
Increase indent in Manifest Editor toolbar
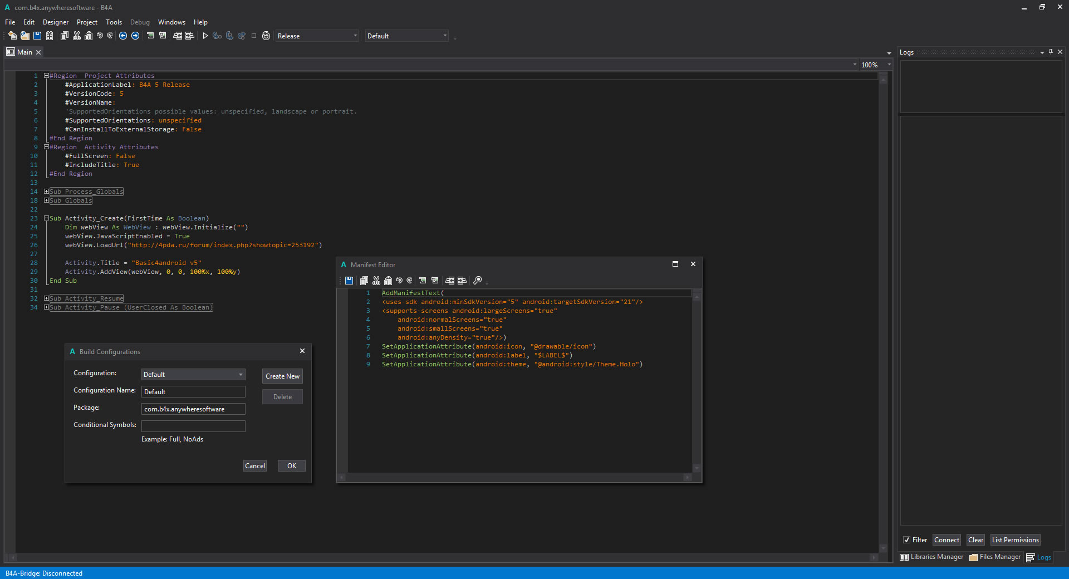click(462, 281)
